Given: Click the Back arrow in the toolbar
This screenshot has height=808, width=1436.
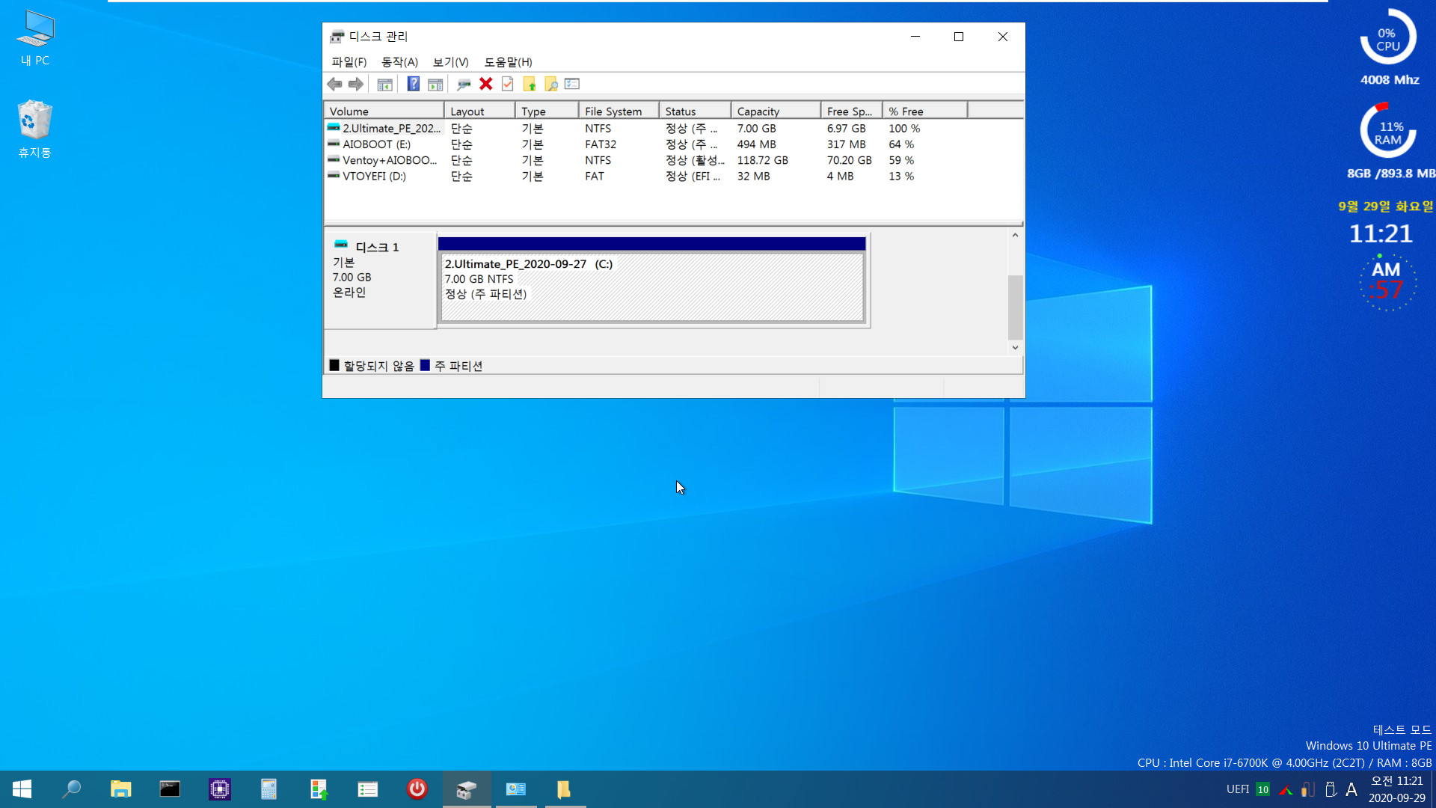Looking at the screenshot, I should 334,85.
